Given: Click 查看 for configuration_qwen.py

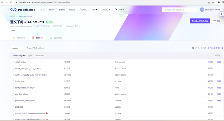Looking at the screenshot, I should [x=219, y=88].
